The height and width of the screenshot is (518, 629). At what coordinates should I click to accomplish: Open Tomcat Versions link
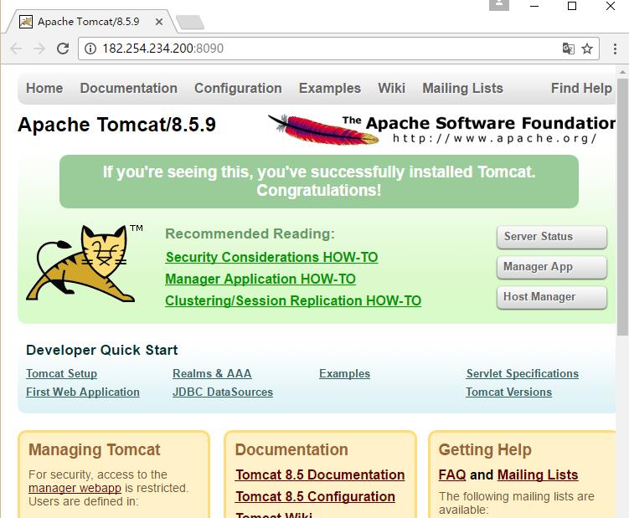click(x=508, y=392)
